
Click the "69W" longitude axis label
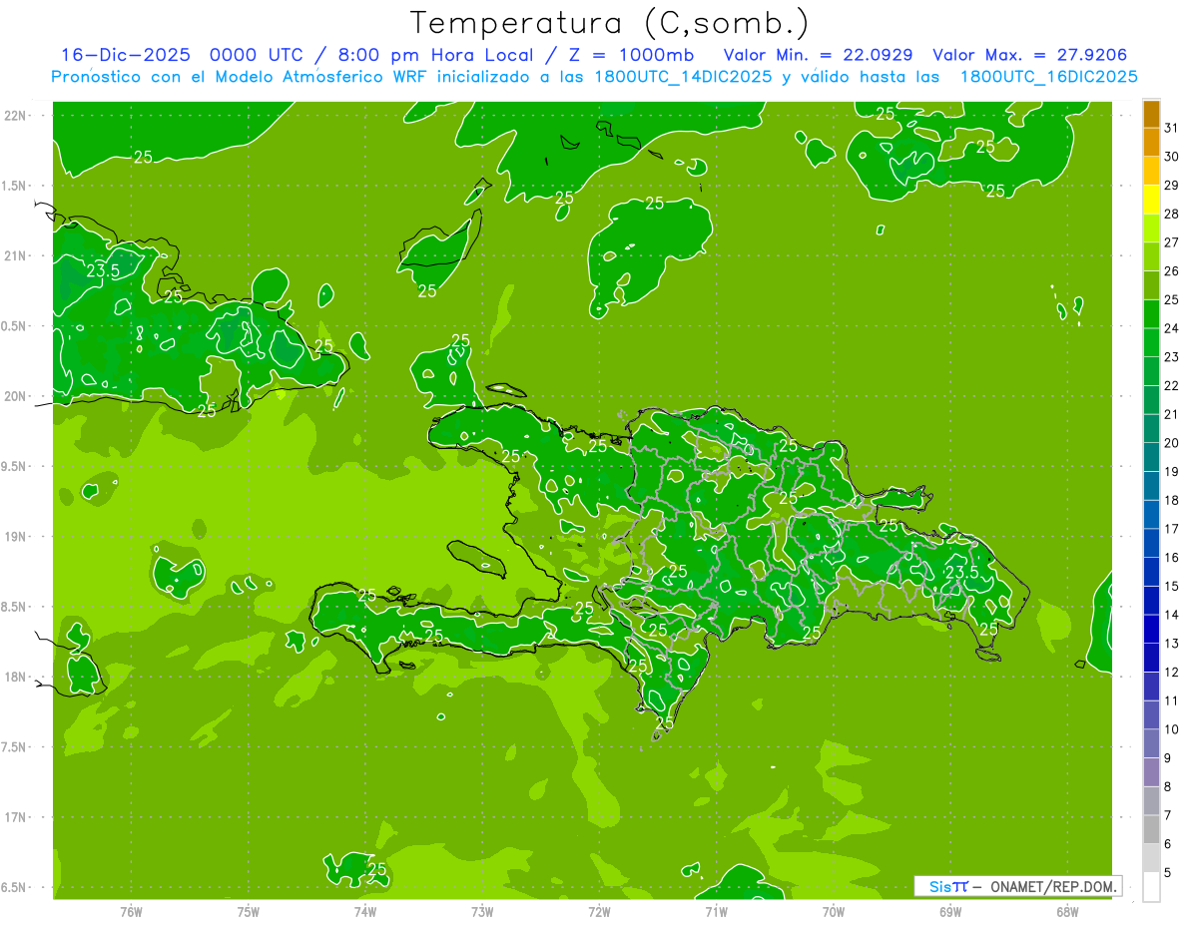pyautogui.click(x=950, y=912)
